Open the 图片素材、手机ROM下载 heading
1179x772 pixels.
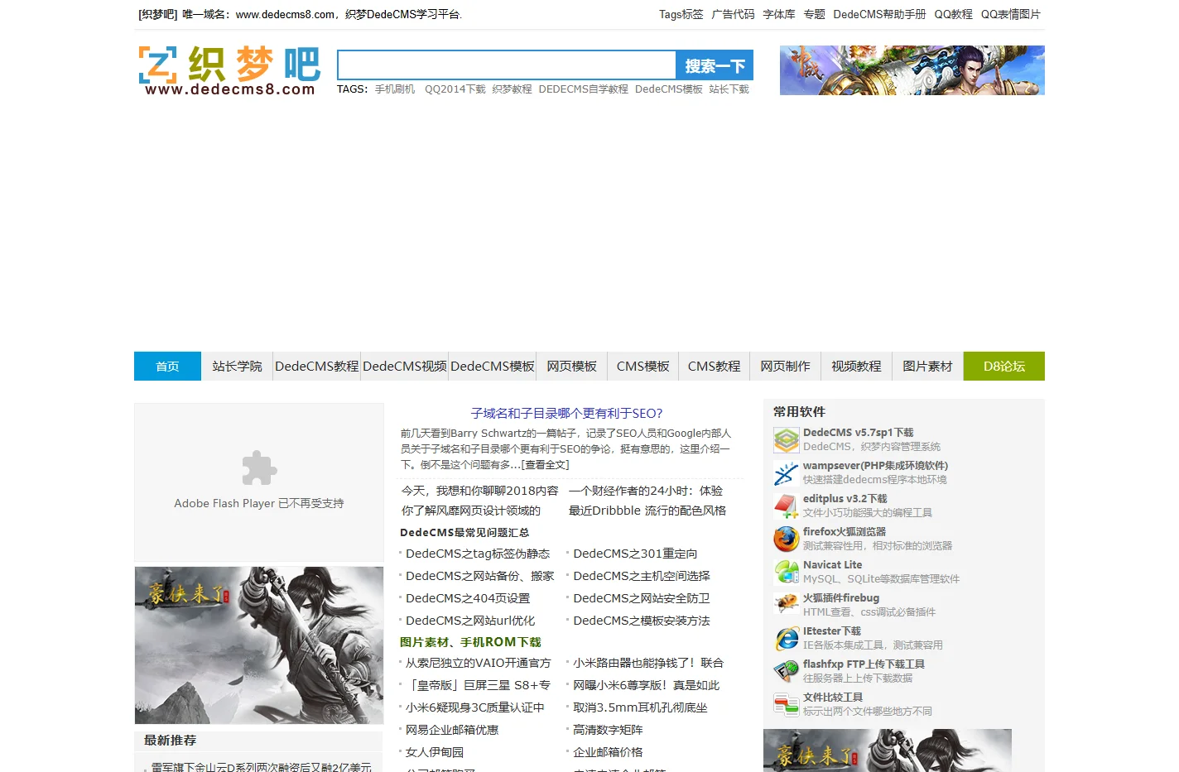(470, 642)
